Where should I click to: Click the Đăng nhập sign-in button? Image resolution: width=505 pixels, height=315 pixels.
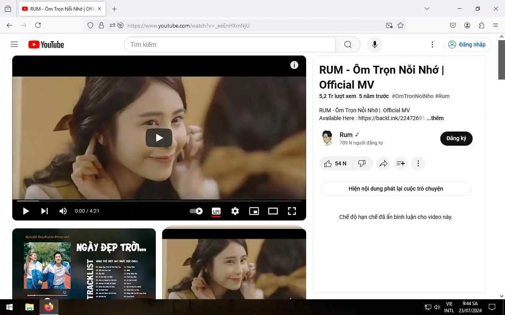468,44
